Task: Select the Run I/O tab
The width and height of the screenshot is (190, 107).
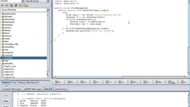Action: 48,89
